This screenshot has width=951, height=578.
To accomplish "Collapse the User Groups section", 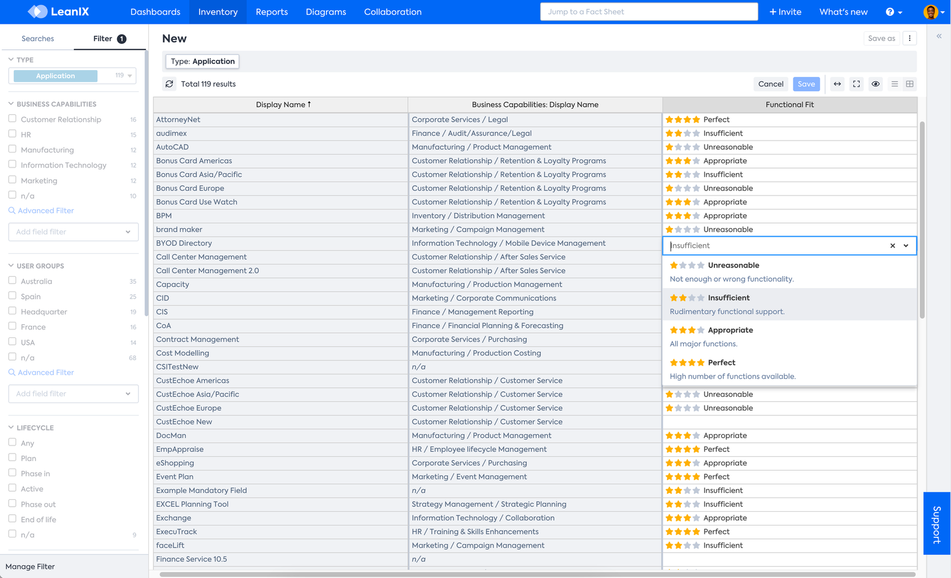I will click(x=11, y=266).
